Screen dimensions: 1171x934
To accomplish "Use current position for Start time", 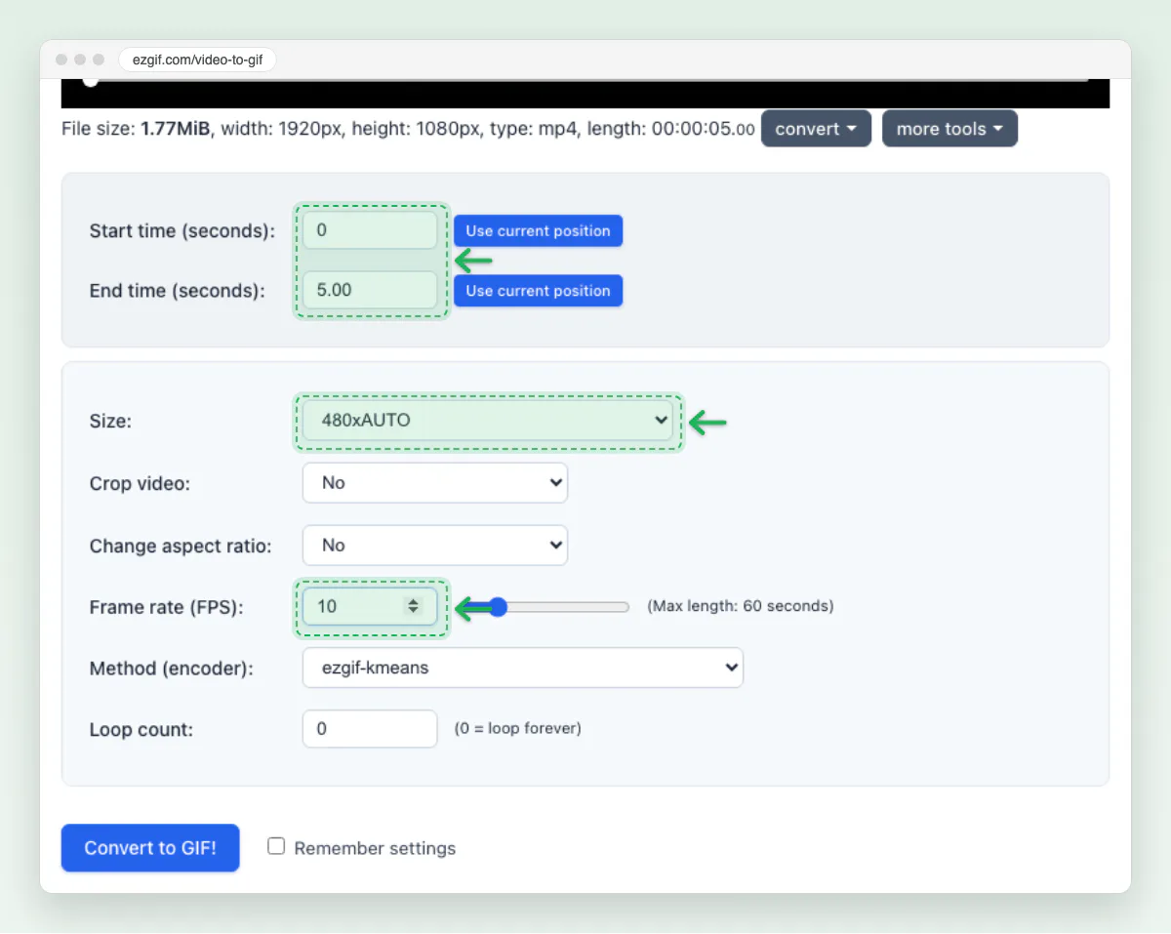I will 538,230.
